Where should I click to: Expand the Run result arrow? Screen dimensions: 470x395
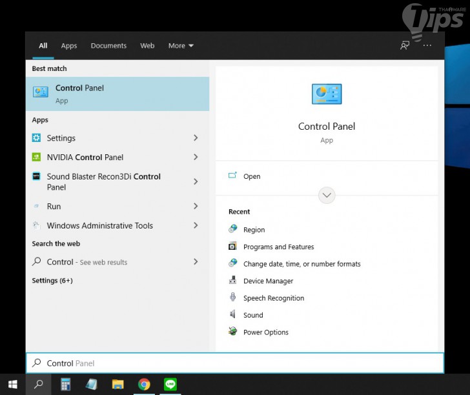(196, 206)
